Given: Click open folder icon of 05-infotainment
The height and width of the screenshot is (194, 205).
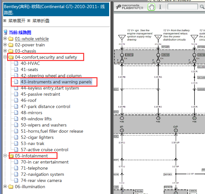Looking at the screenshot, I should pyautogui.click(x=11, y=156).
